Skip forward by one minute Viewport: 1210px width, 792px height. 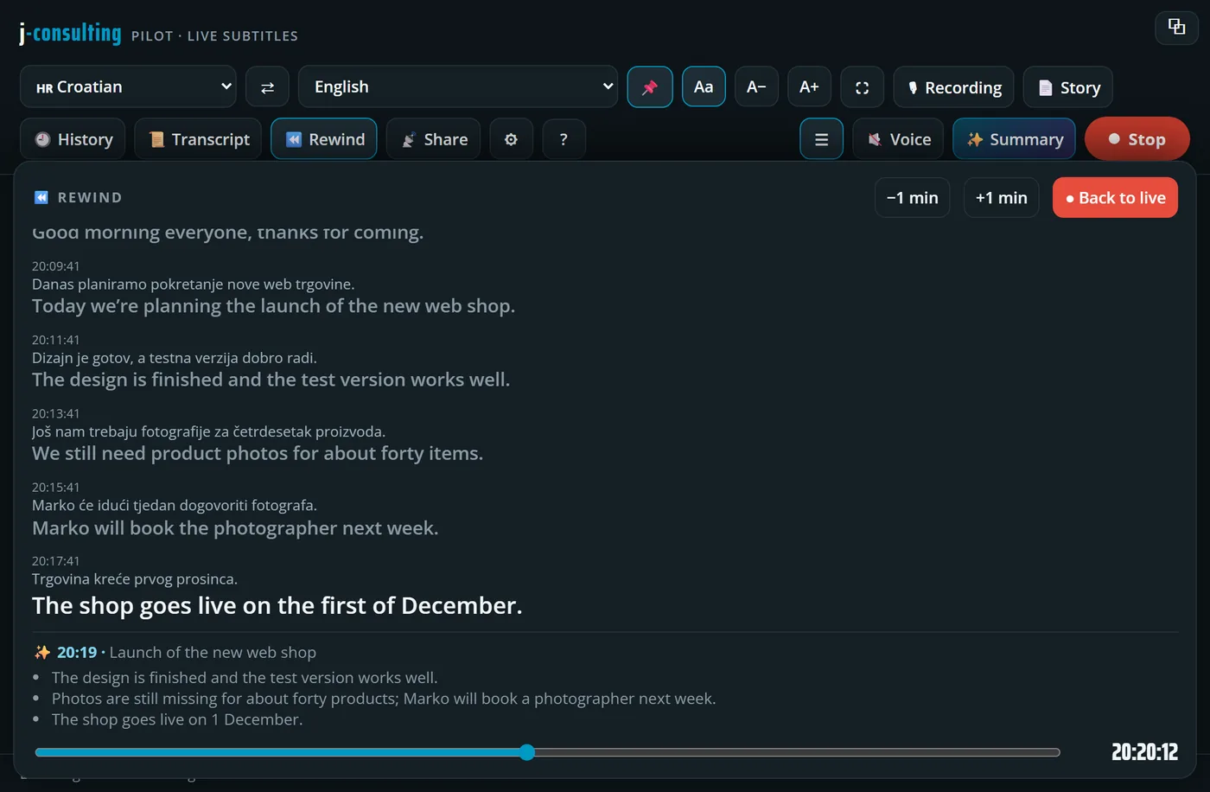[x=1001, y=197]
